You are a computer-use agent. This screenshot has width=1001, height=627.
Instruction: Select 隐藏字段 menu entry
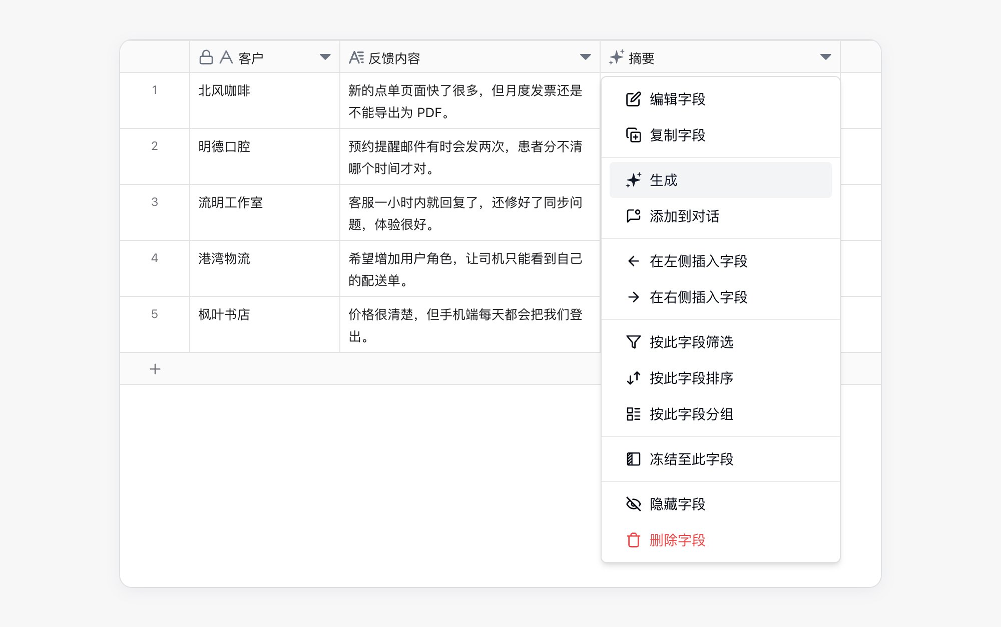720,504
